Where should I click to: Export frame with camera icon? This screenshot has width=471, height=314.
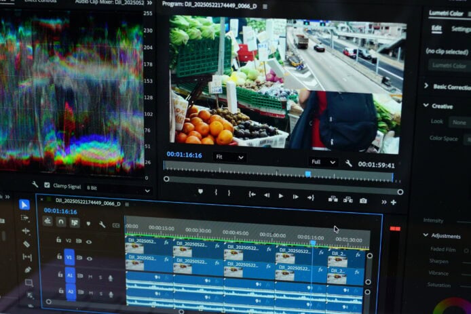point(363,201)
